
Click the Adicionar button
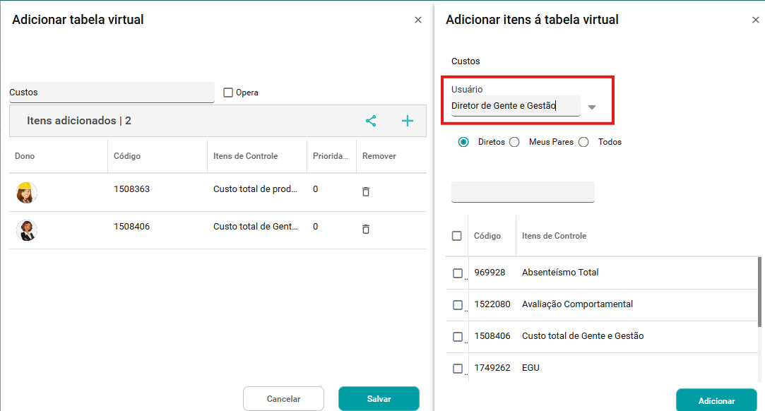[716, 400]
